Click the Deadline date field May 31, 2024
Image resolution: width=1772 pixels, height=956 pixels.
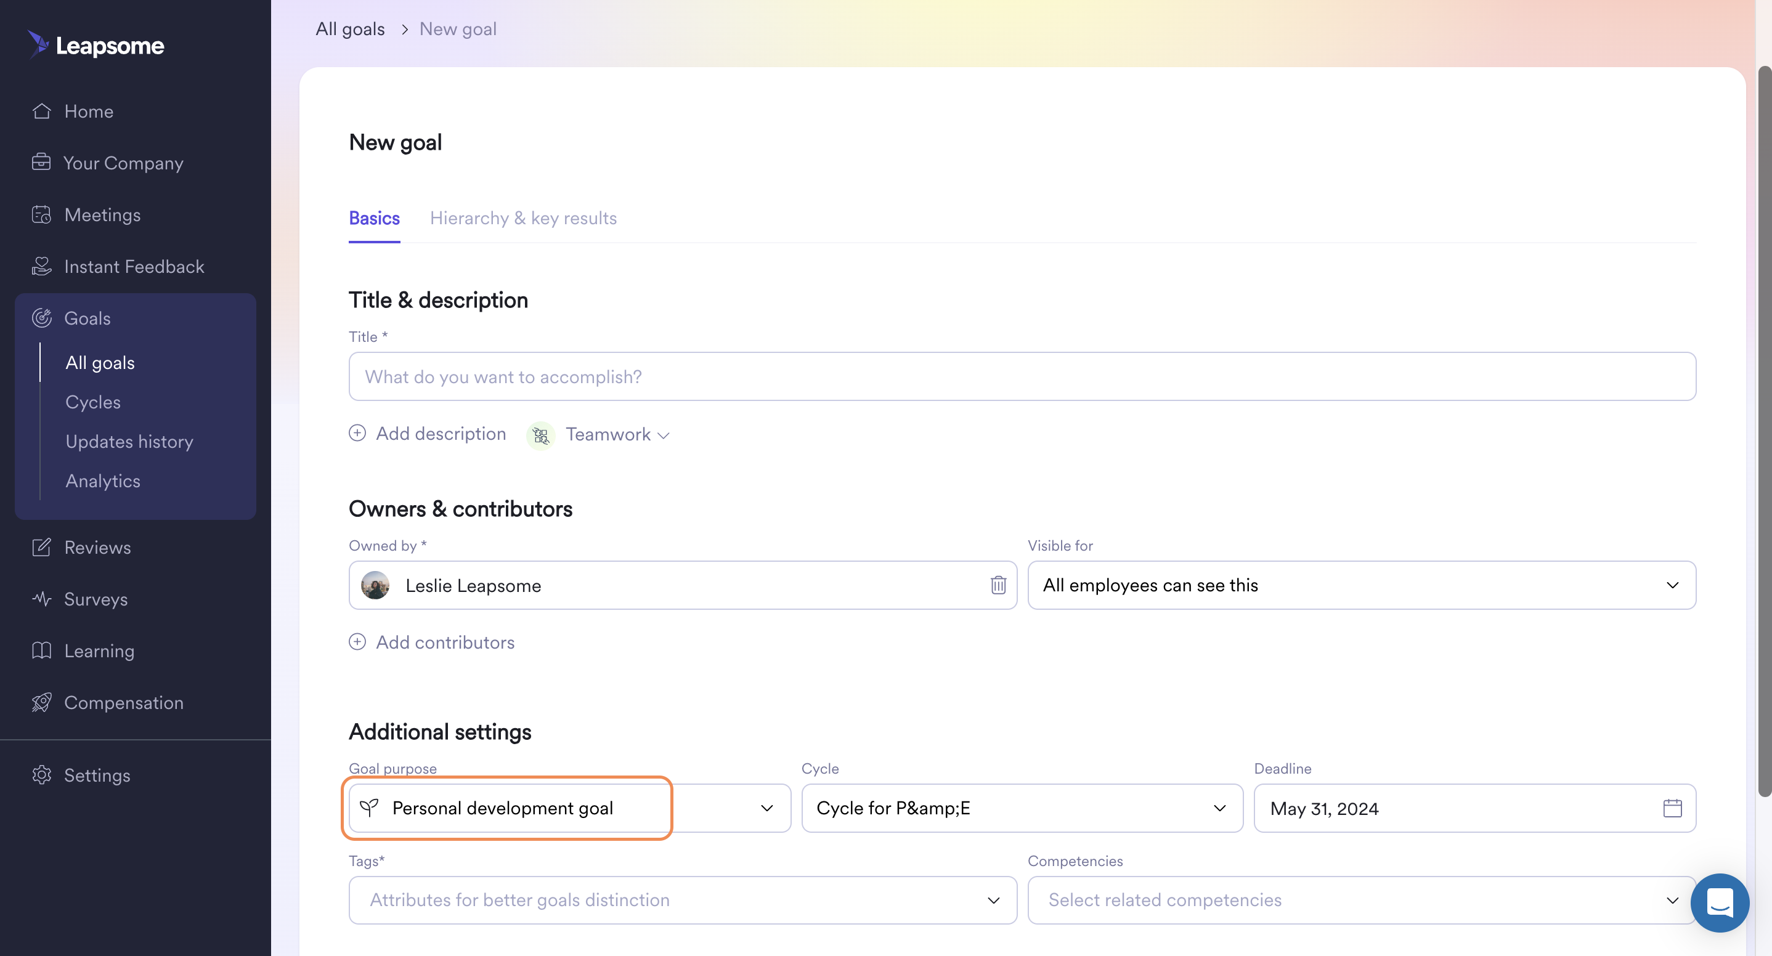pyautogui.click(x=1475, y=808)
